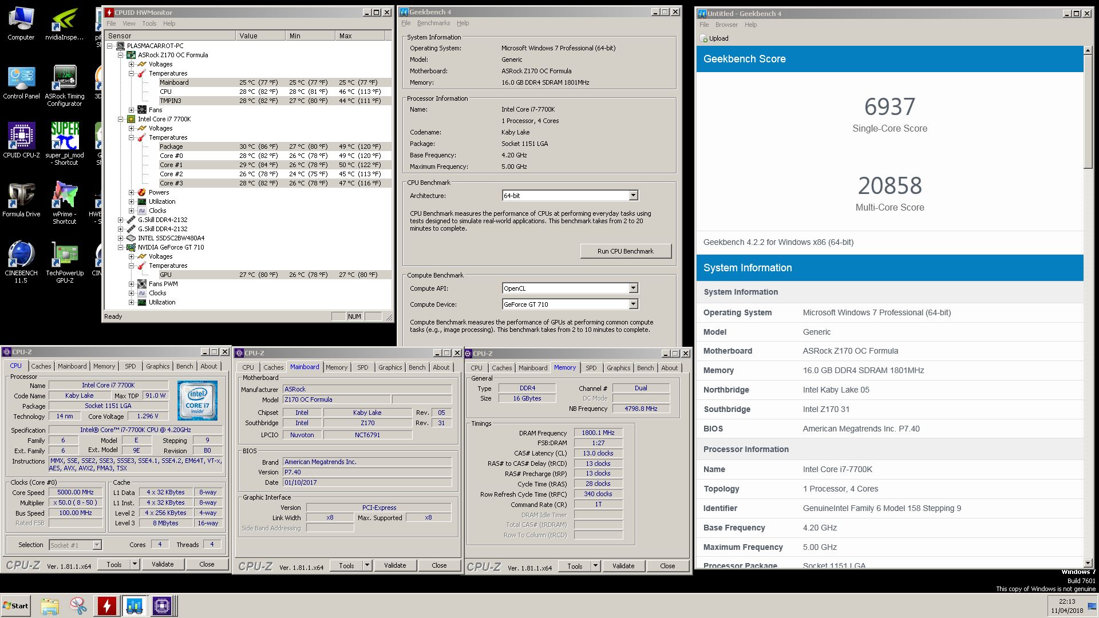This screenshot has width=1099, height=618.
Task: Click scrollbar down arrow in Geekbench results
Action: click(x=1088, y=563)
